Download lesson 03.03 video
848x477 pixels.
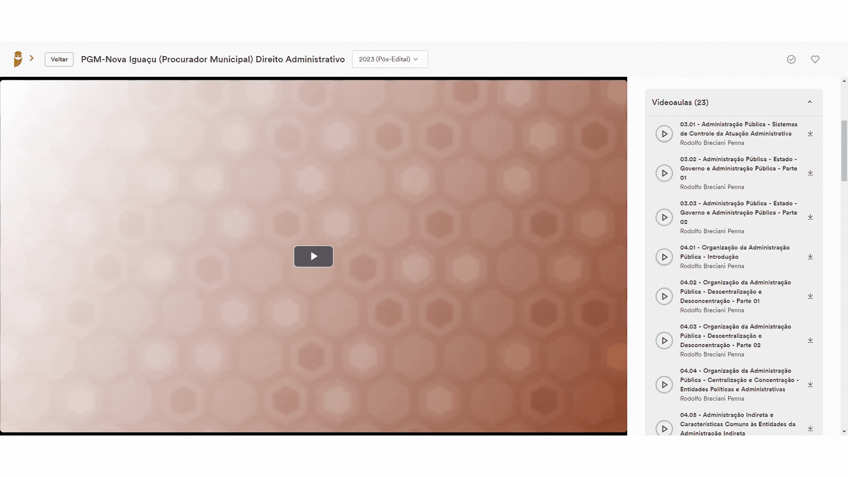(810, 217)
